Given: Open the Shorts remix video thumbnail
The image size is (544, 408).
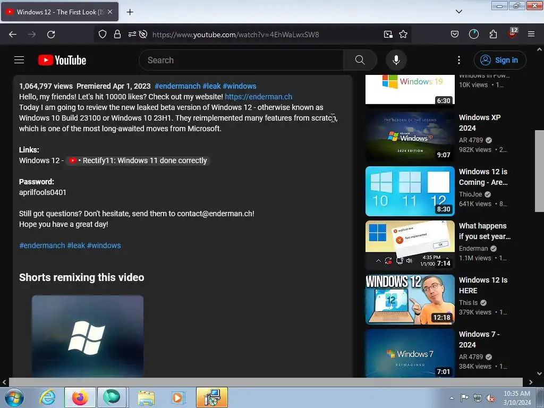Looking at the screenshot, I should (x=88, y=336).
